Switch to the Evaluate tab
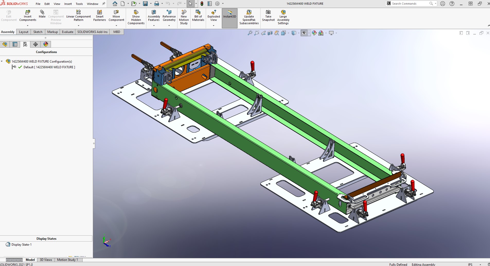Screen dimensions: 490x266 pos(68,32)
